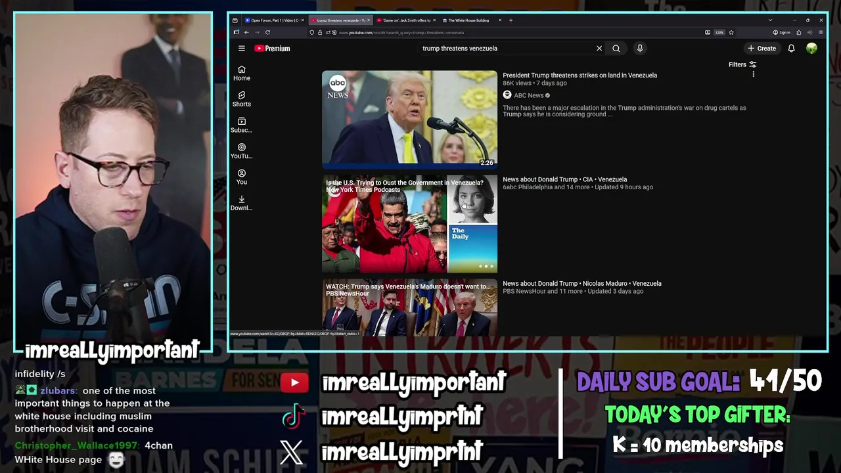Open the browser extensions icon
841x473 pixels.
(x=798, y=32)
